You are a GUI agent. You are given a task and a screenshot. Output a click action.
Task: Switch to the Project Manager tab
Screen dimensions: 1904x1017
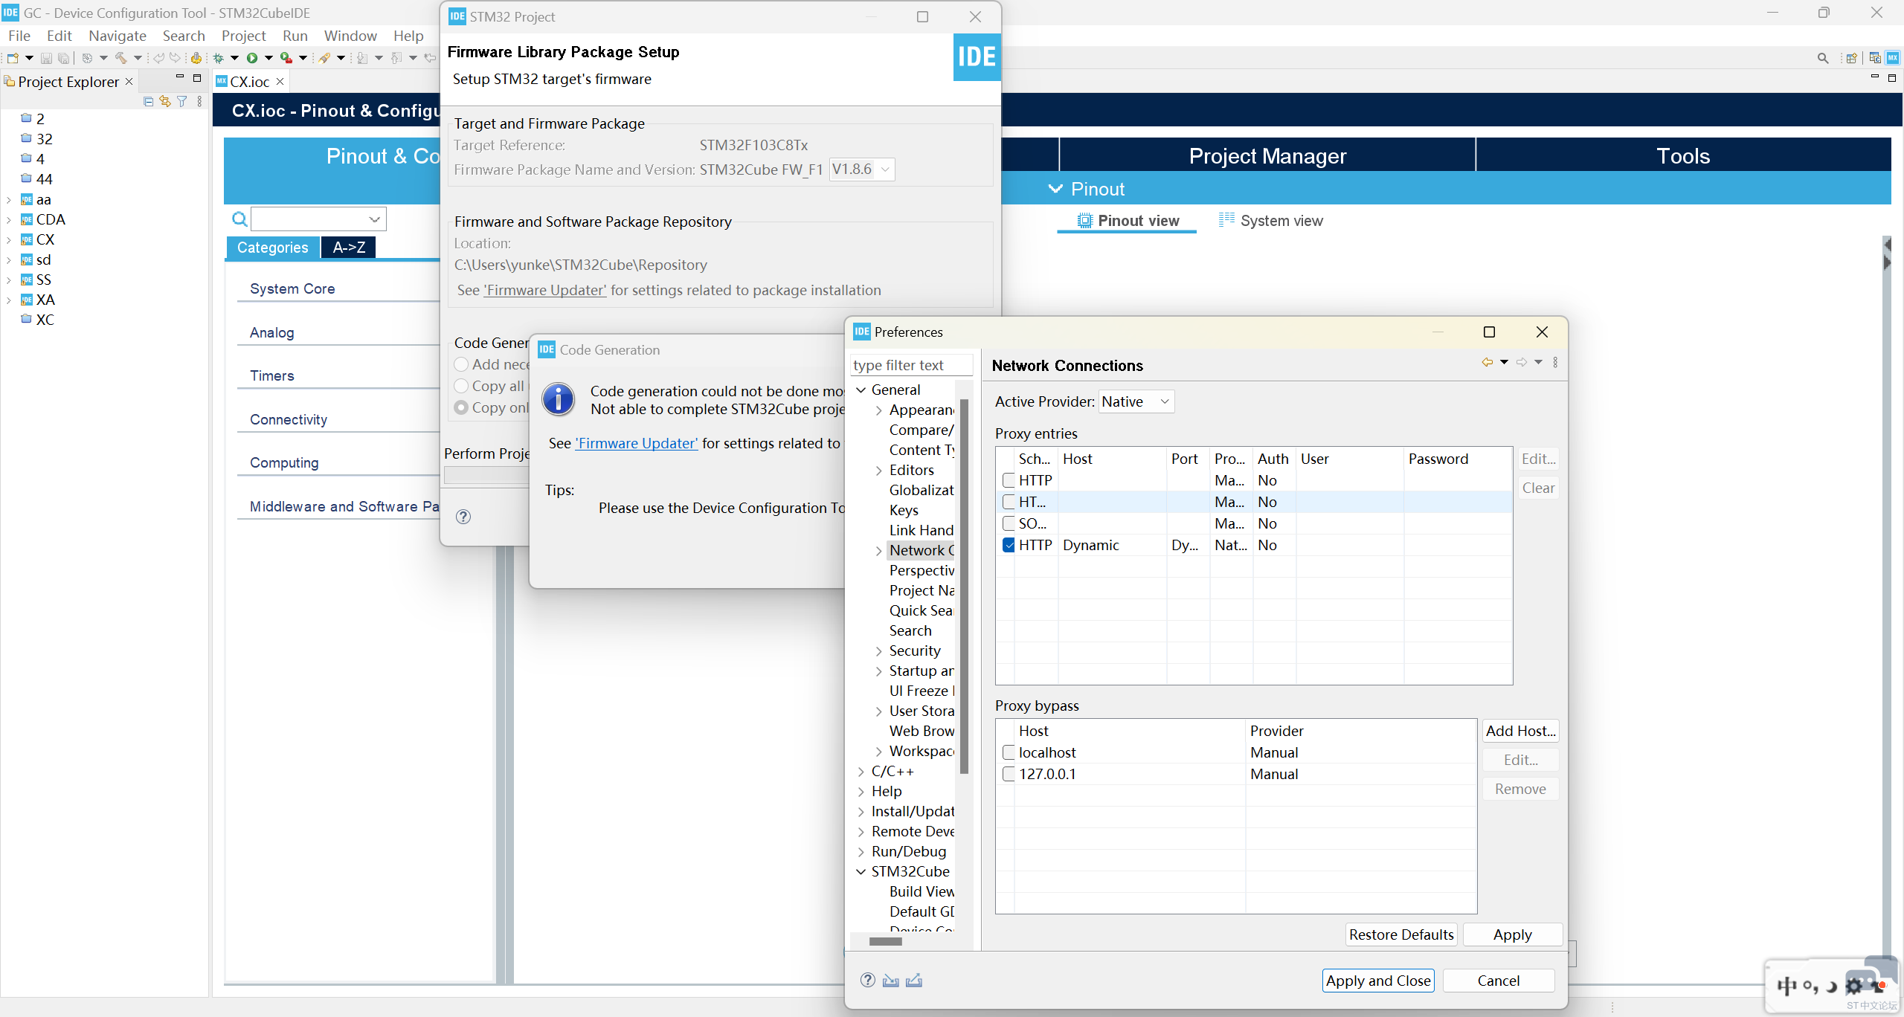tap(1267, 155)
